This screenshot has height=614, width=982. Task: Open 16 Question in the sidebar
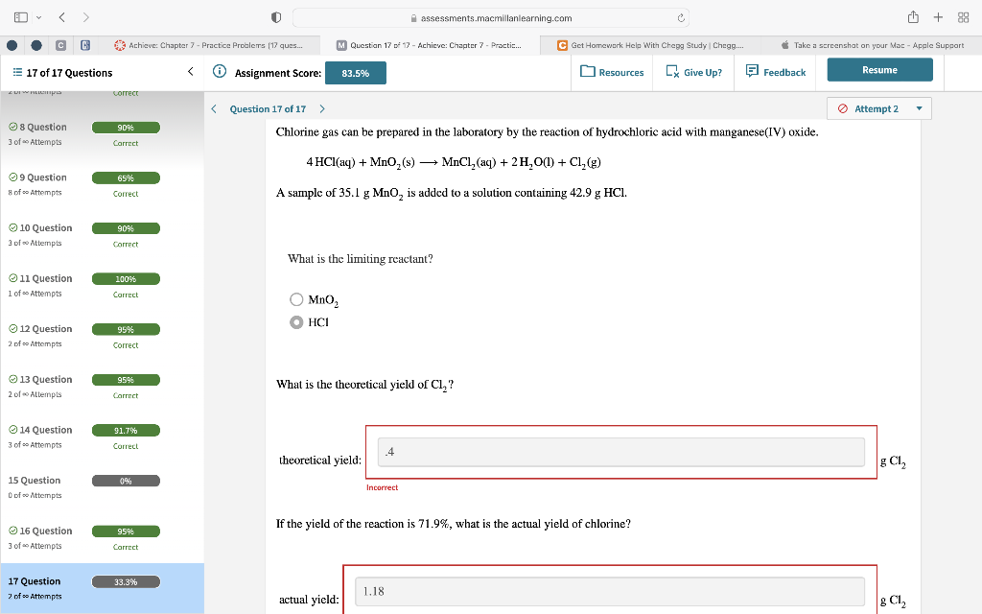[45, 531]
